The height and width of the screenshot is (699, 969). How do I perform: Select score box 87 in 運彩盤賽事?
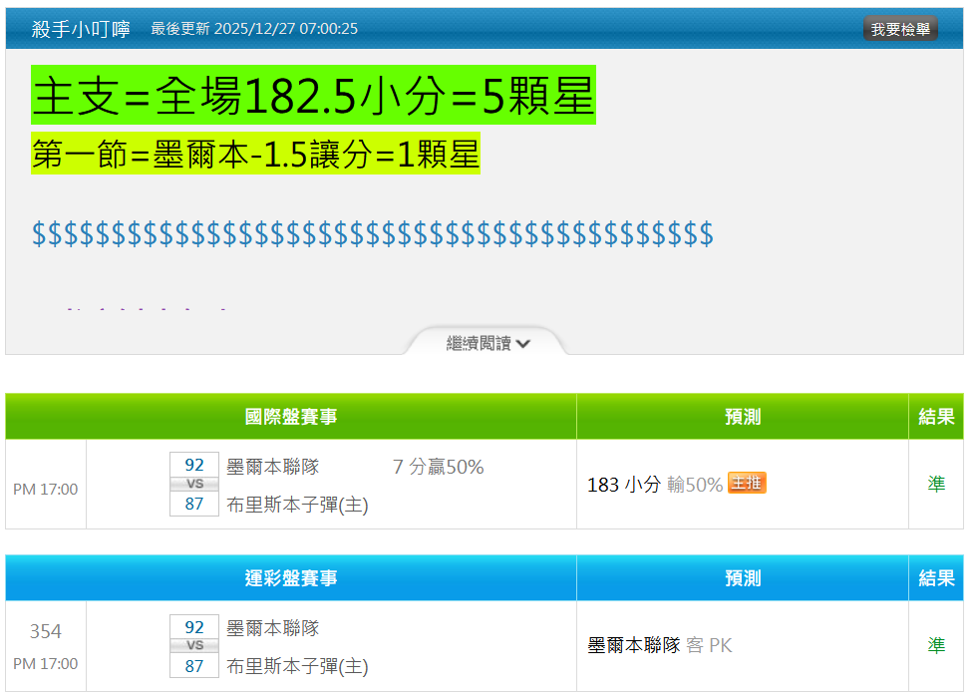tap(194, 666)
